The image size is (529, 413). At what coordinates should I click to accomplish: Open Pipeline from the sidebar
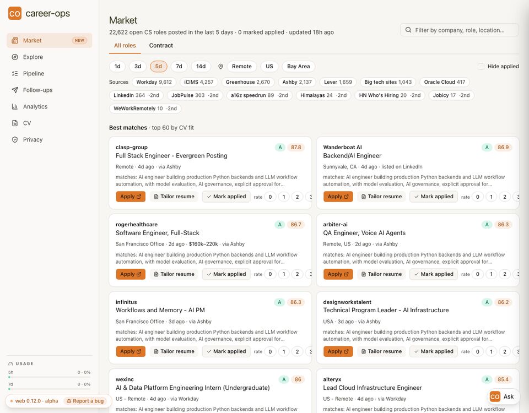(49, 73)
